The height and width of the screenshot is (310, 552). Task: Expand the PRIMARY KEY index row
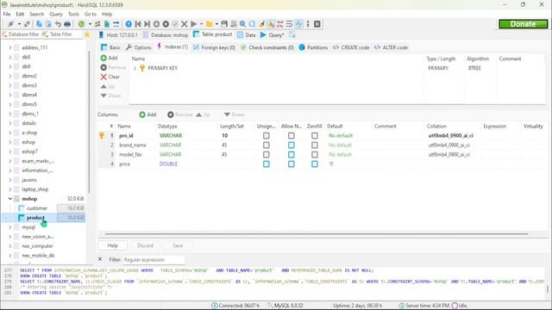(x=135, y=68)
